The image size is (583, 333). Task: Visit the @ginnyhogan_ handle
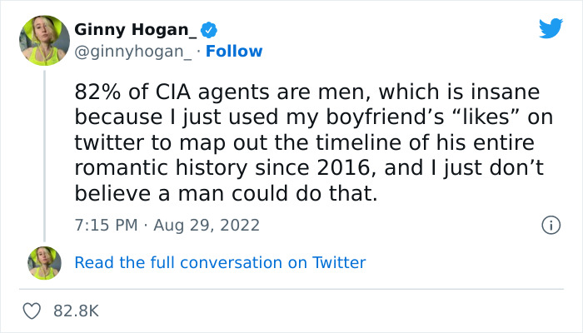pos(135,52)
